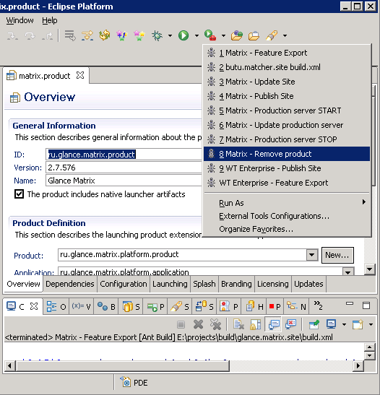Click the Drop to Frame icon

70,35
